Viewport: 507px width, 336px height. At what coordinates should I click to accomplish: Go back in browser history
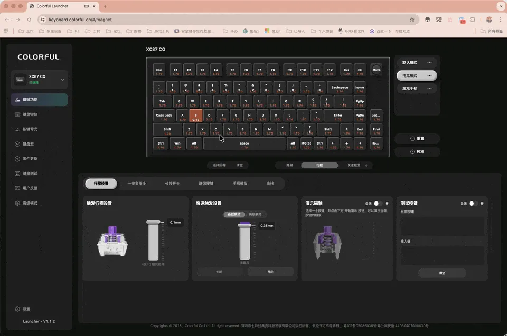click(7, 20)
